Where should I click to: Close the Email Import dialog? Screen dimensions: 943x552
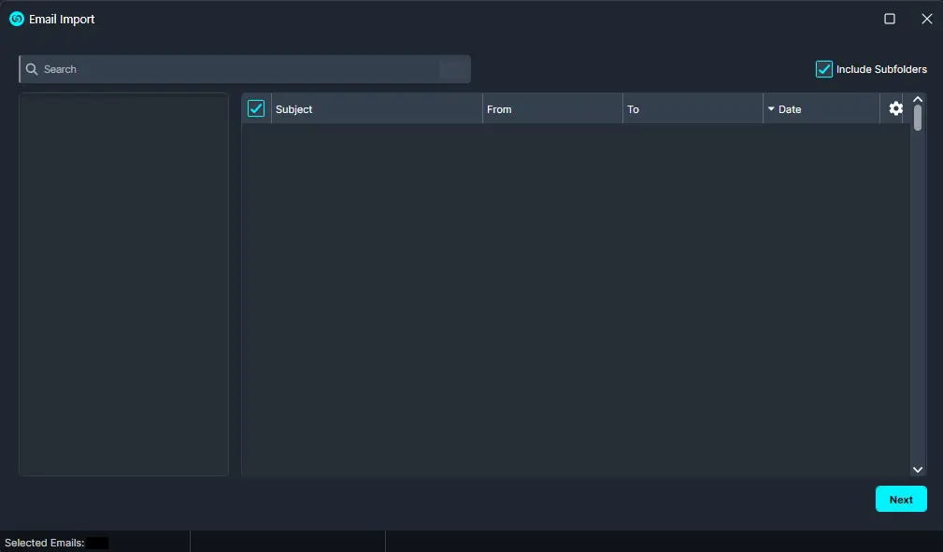927,19
